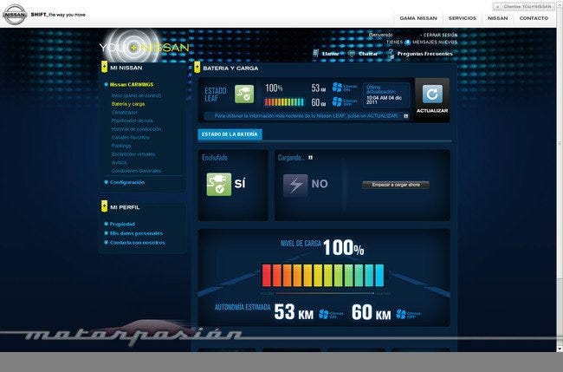563x372 pixels.
Task: Toggle the BATERIA Y CARGA yellow header tab
Action: (197, 68)
